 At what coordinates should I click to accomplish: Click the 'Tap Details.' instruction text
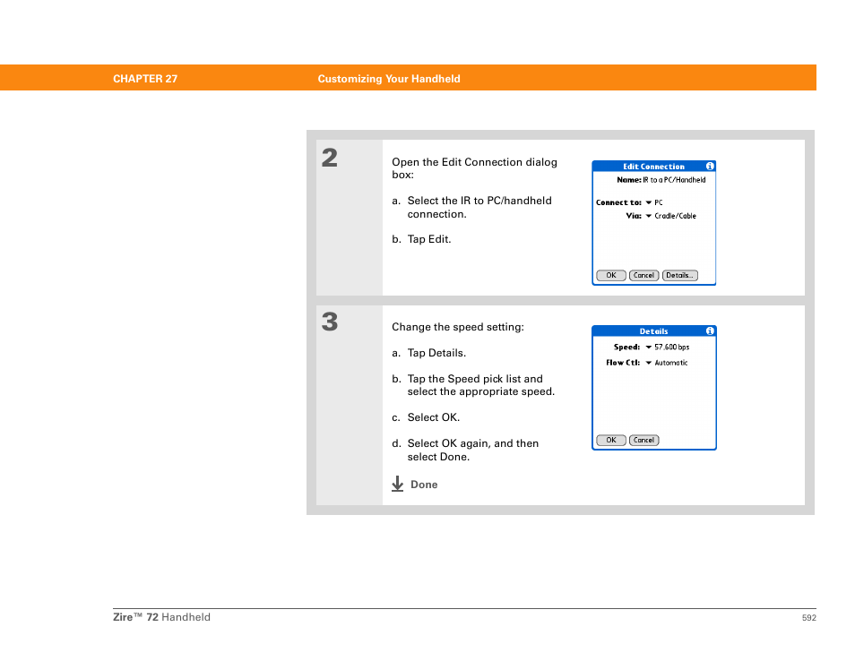[436, 353]
